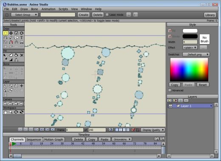The height and width of the screenshot is (161, 221).
Task: Enable the Lasso mode checkbox
Action: point(107,14)
